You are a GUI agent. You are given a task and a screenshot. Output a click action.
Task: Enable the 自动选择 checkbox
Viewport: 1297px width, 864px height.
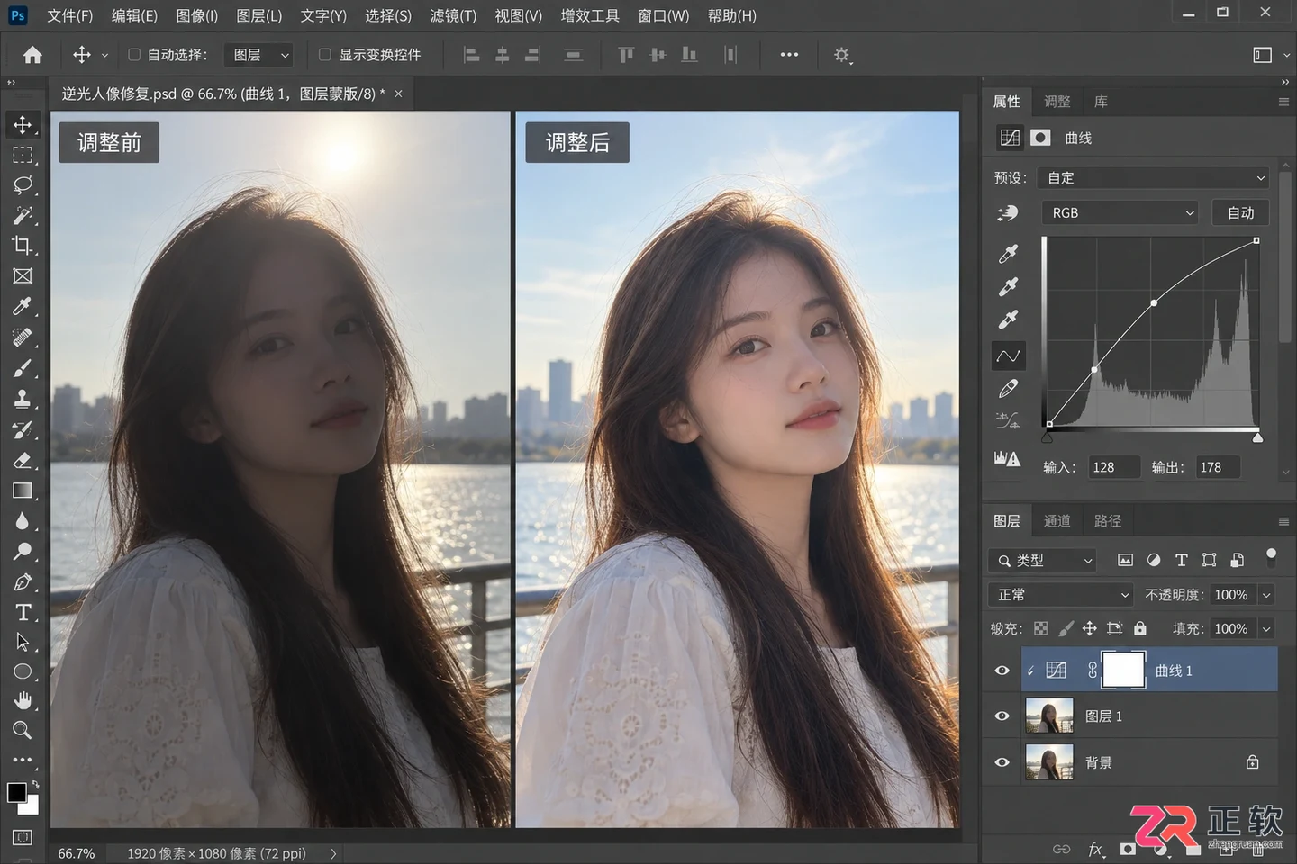pyautogui.click(x=134, y=55)
